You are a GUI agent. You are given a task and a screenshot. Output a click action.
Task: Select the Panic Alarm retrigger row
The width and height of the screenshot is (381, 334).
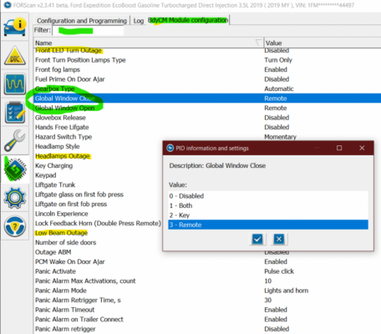pos(207,329)
